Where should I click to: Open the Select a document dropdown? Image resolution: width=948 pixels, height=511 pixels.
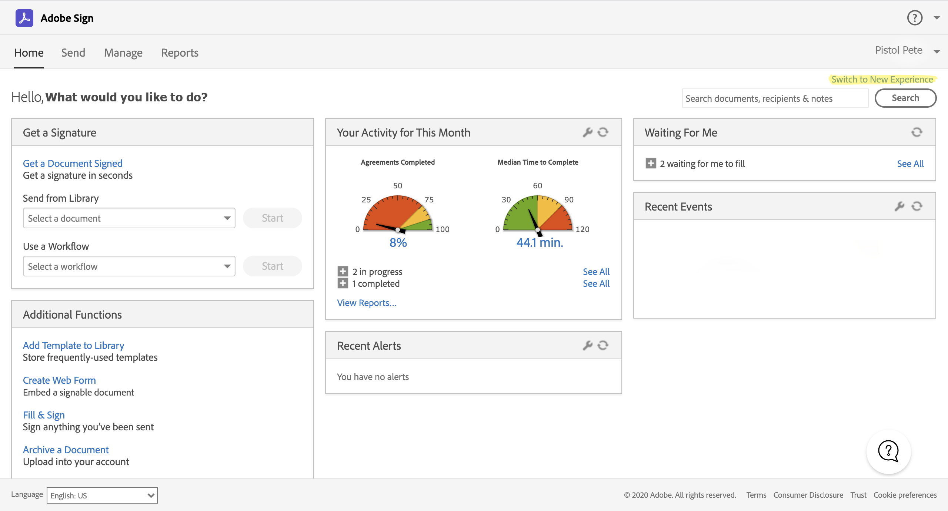pos(129,218)
